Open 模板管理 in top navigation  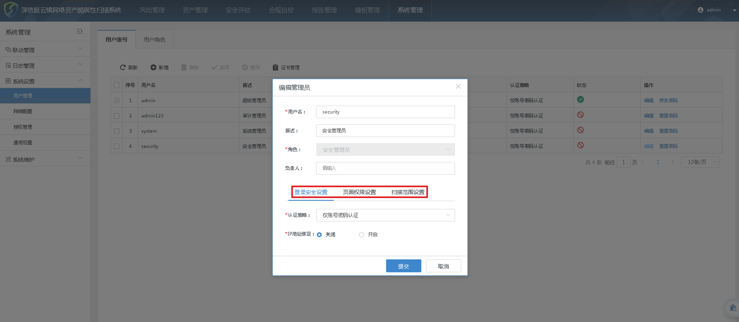pos(367,10)
